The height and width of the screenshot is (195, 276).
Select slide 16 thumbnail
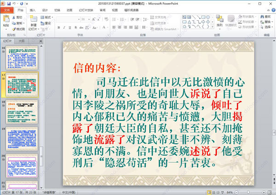point(22,58)
